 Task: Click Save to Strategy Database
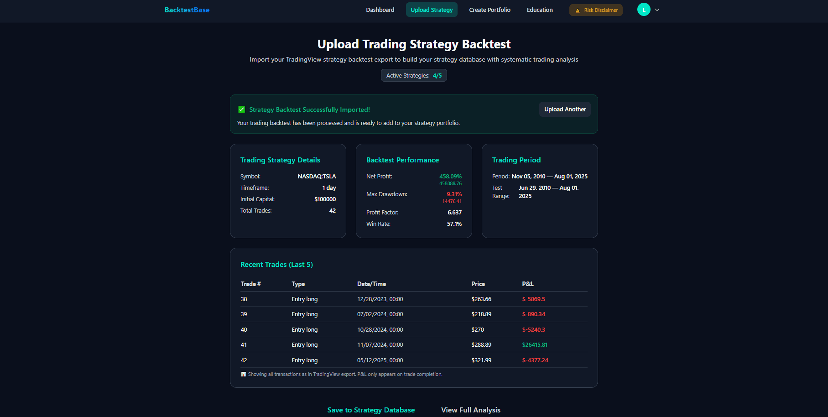pyautogui.click(x=371, y=410)
